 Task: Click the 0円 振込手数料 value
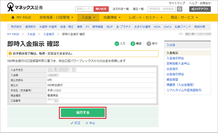pyautogui.click(x=49, y=80)
